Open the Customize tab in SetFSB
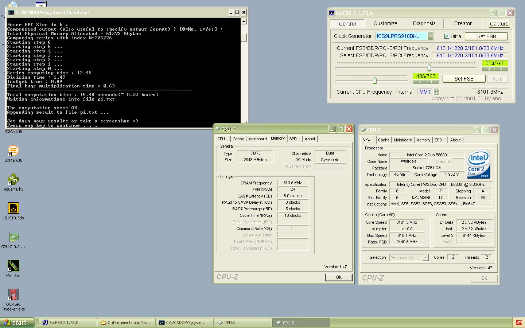Viewport: 525px width, 328px height. [x=385, y=23]
